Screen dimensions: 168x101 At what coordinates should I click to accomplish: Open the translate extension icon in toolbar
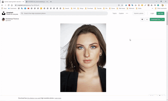click(x=132, y=5)
